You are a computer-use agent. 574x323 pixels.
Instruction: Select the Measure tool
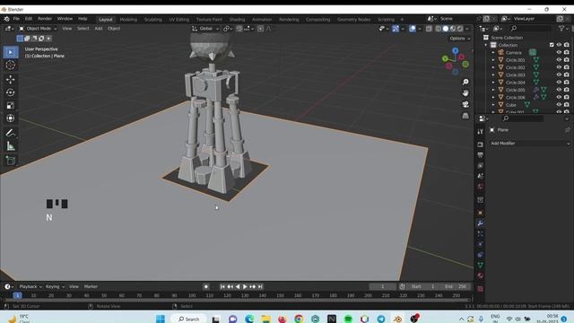tap(10, 146)
